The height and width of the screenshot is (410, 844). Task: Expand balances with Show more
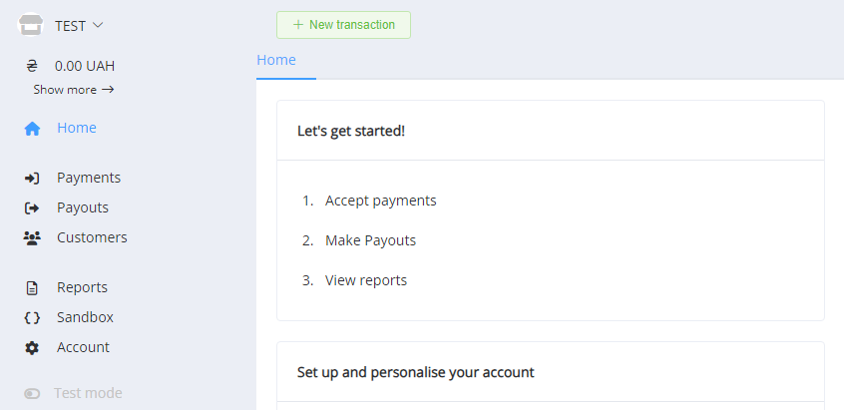[74, 90]
